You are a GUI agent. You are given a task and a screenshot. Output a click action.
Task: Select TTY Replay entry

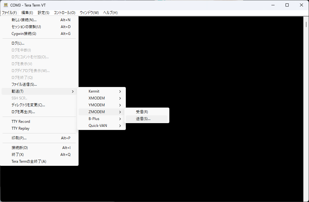point(39,128)
